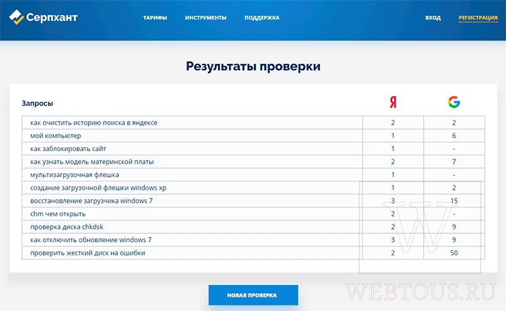Select 'создание загрузочной флешки windows xp' query
The width and height of the screenshot is (506, 311).
click(98, 188)
